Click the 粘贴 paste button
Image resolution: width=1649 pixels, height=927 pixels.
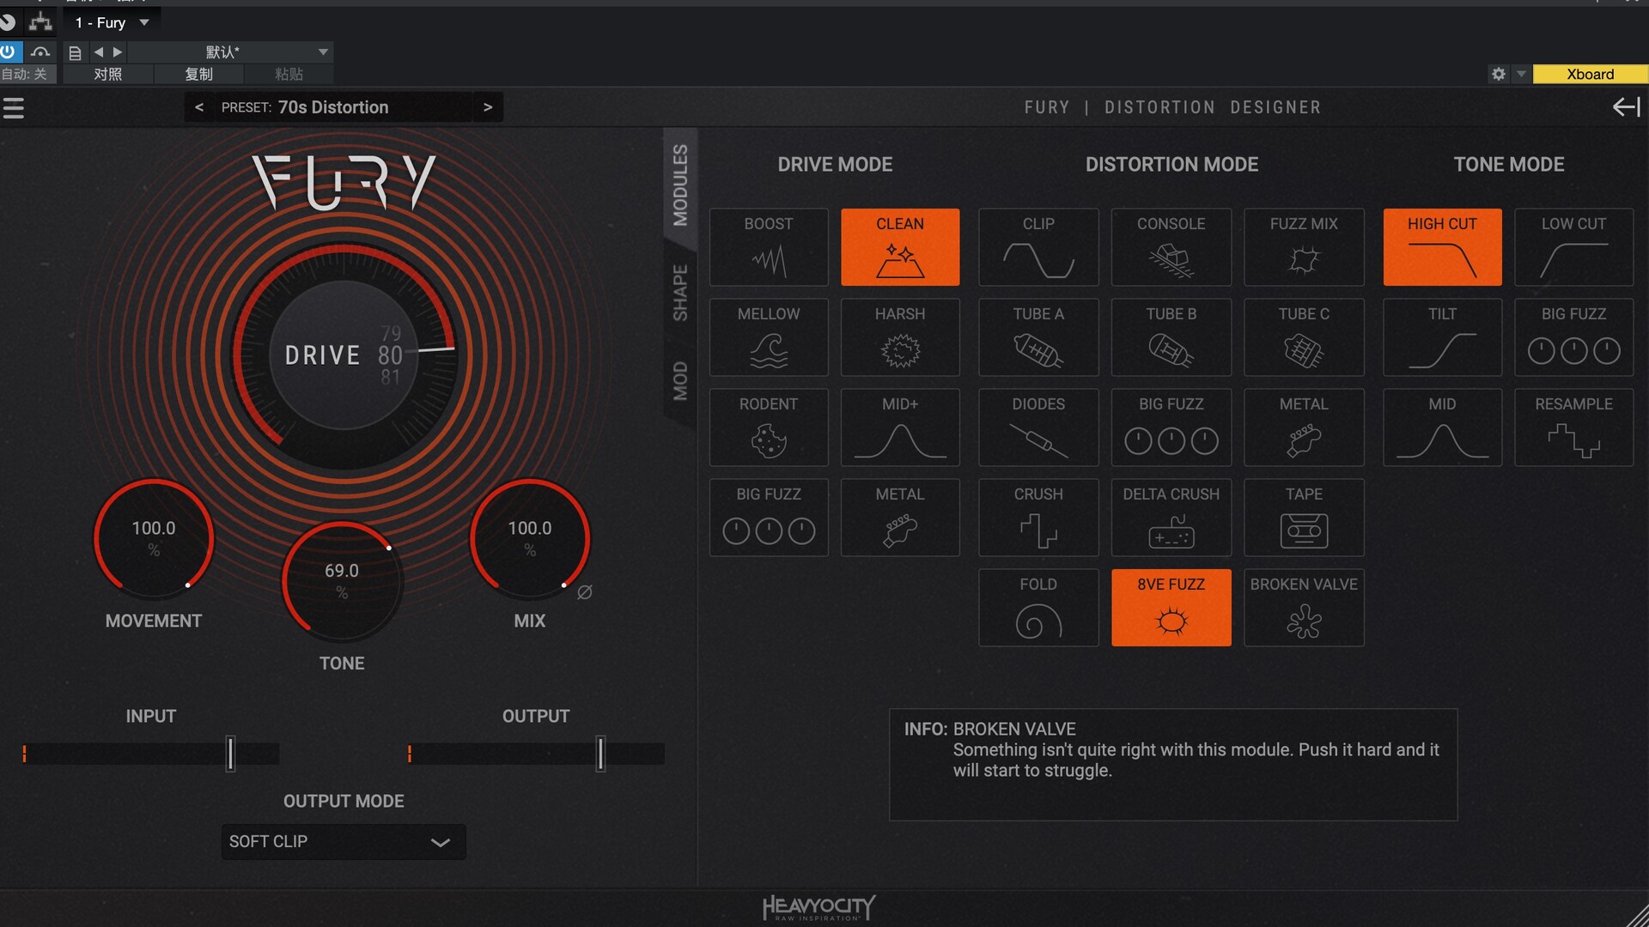[x=289, y=75]
